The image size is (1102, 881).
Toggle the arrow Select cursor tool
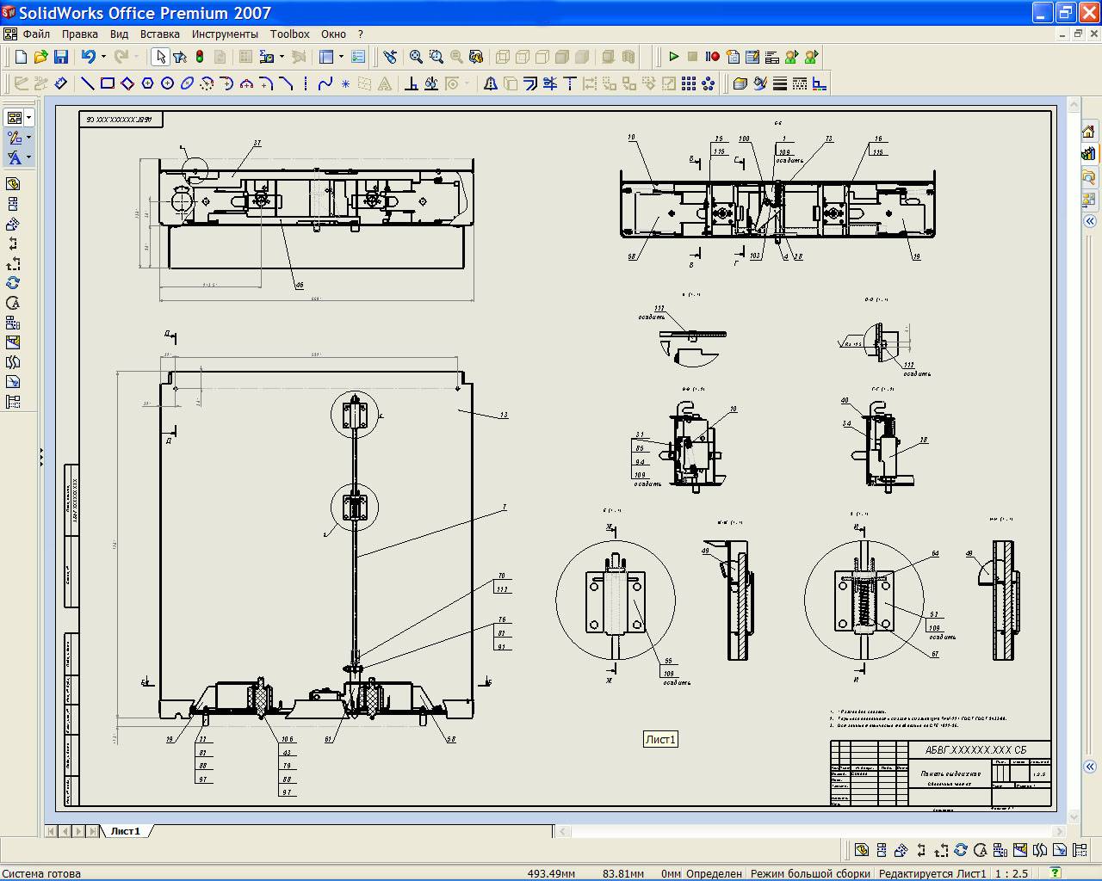(159, 57)
